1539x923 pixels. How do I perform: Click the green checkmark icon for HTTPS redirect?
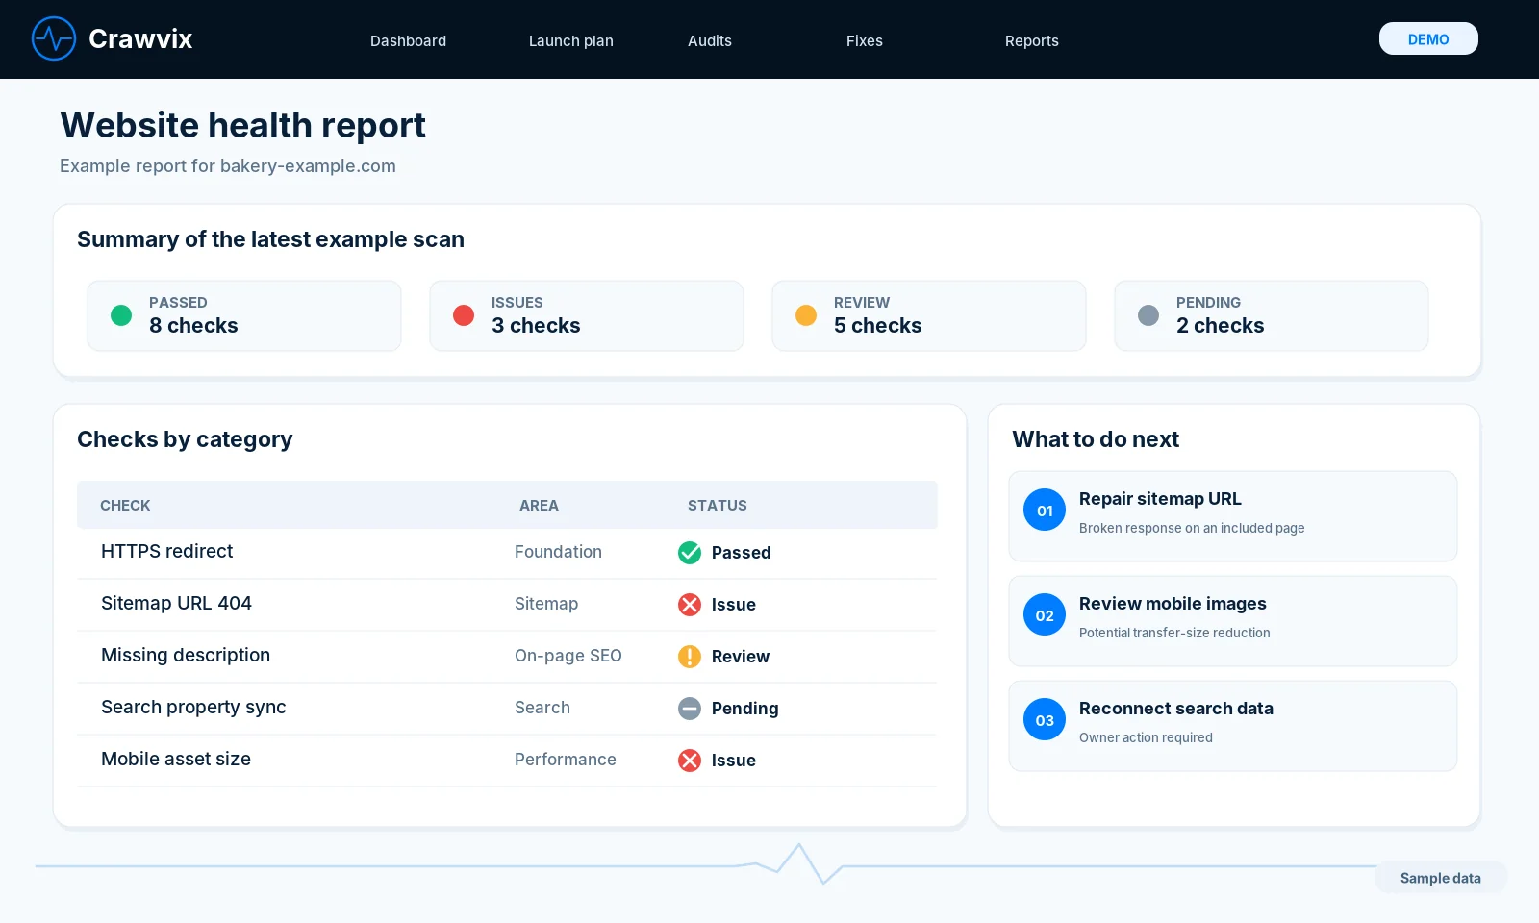click(690, 553)
